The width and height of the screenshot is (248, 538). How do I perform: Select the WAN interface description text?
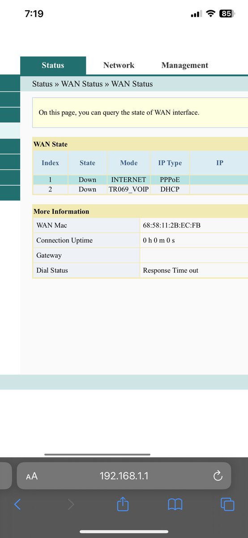119,113
